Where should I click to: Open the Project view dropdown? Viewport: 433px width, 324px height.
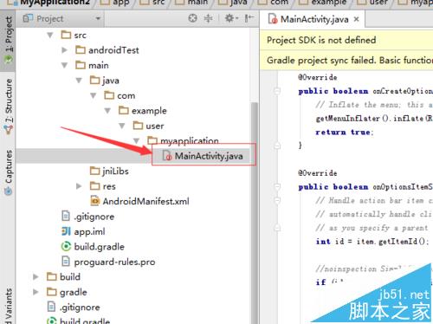pos(98,19)
